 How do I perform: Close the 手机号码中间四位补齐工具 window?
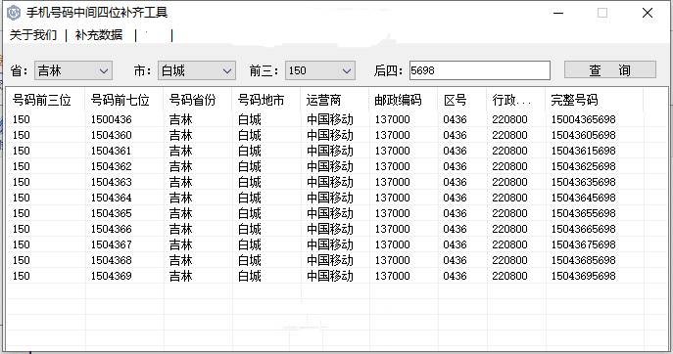648,13
